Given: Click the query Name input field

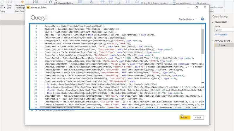Looking at the screenshot, I should tap(224, 30).
